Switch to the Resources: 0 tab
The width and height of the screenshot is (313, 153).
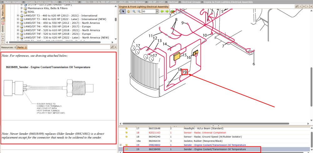tap(8, 47)
